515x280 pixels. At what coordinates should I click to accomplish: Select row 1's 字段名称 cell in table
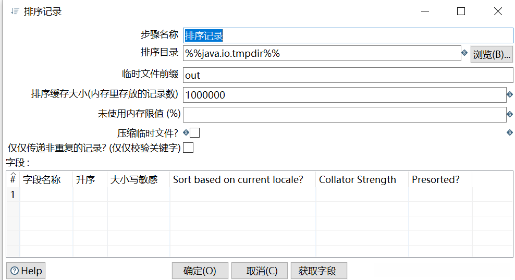click(46, 194)
